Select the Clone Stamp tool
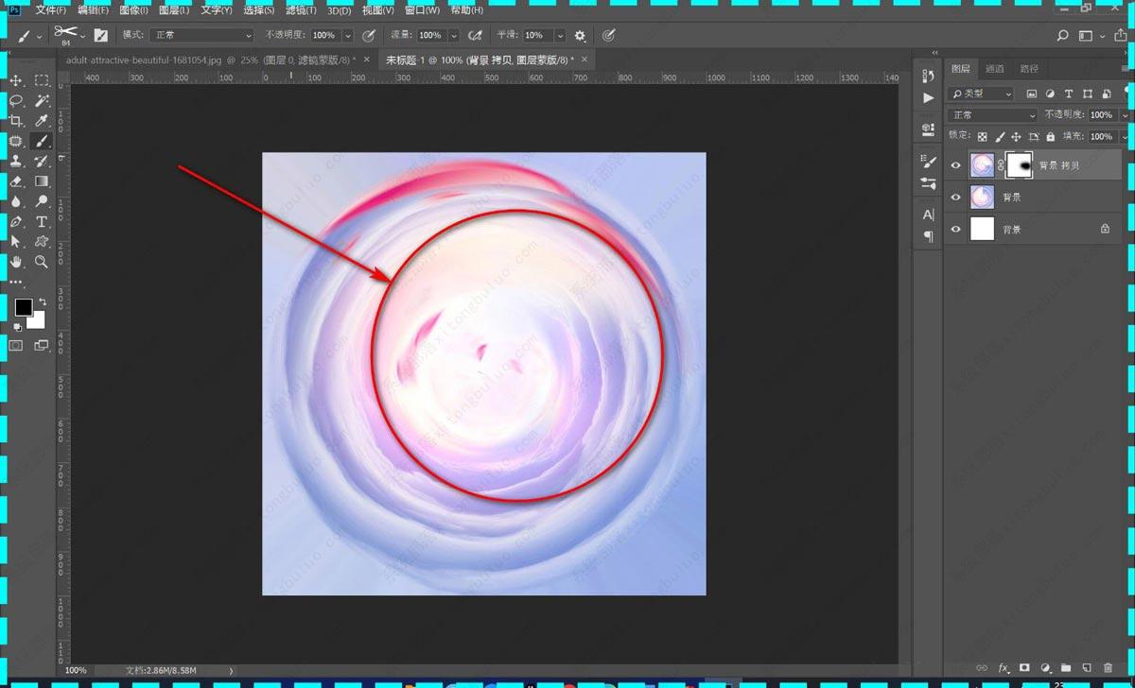The height and width of the screenshot is (688, 1135). point(16,162)
